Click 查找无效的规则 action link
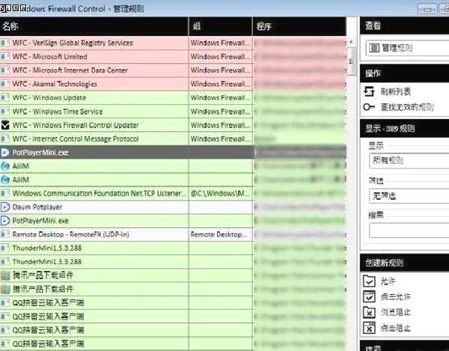Image resolution: width=449 pixels, height=351 pixels. 406,107
